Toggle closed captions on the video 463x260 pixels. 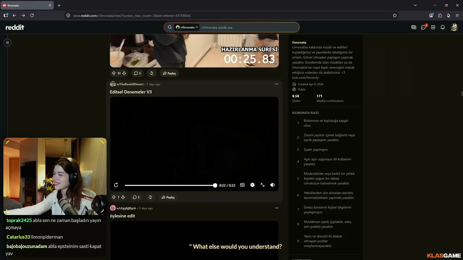[242, 185]
